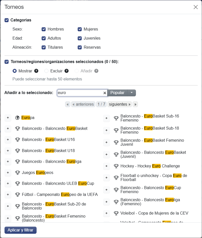Go to siguientes page

[120, 104]
